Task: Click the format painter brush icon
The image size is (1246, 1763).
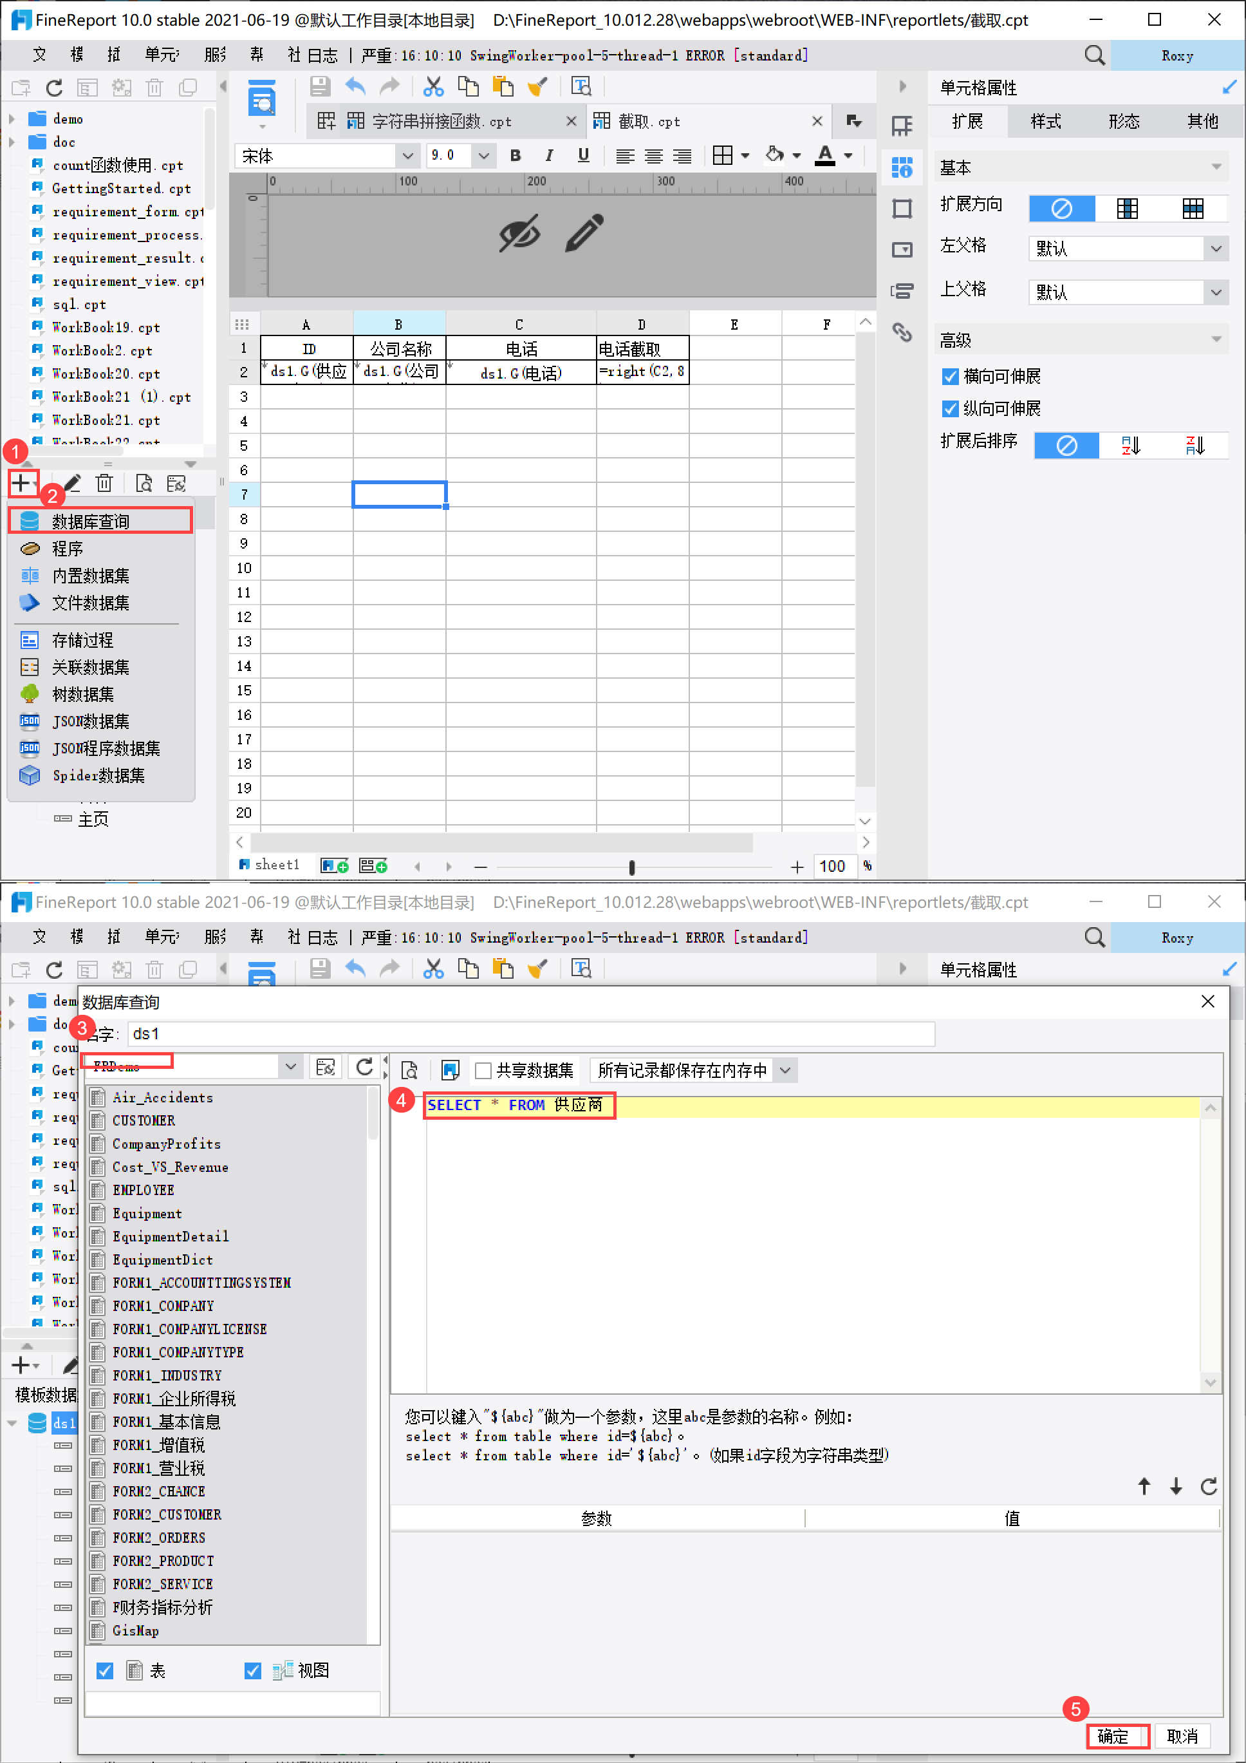Action: coord(538,87)
